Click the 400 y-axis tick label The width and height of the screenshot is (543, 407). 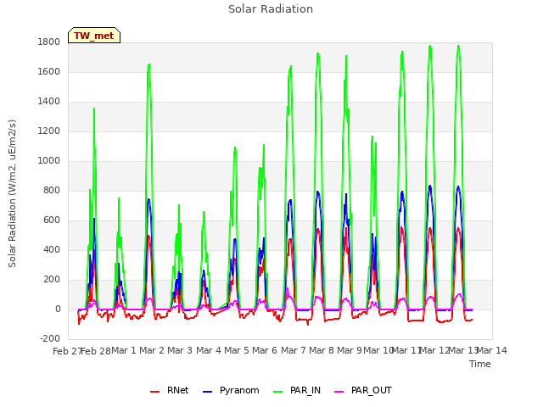coord(52,249)
